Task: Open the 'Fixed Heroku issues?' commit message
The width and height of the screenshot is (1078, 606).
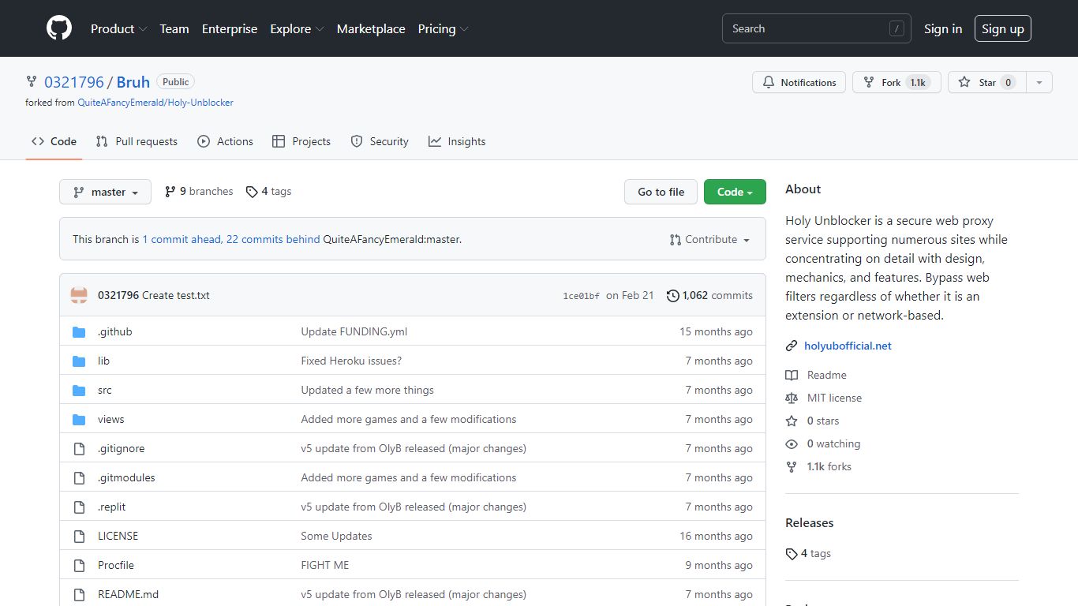Action: pos(351,361)
